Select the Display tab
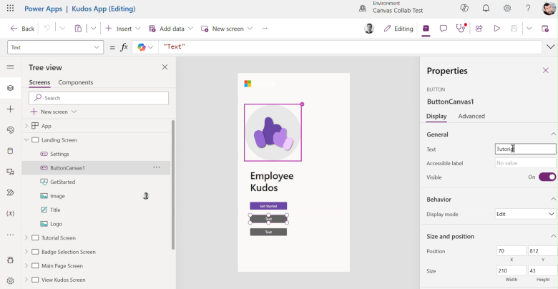The height and width of the screenshot is (289, 558). (436, 116)
